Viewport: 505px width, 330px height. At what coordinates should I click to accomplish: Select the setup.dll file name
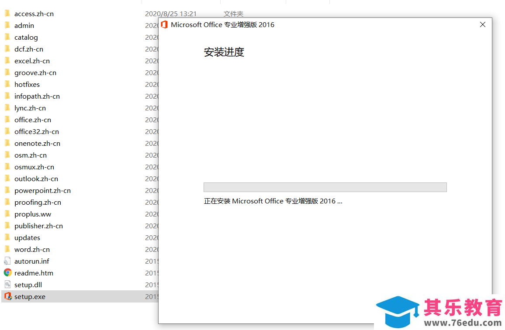pyautogui.click(x=28, y=285)
